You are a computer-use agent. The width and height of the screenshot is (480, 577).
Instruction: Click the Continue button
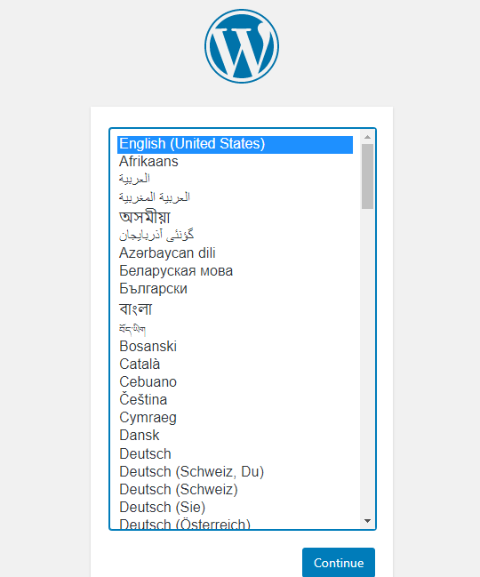point(339,563)
